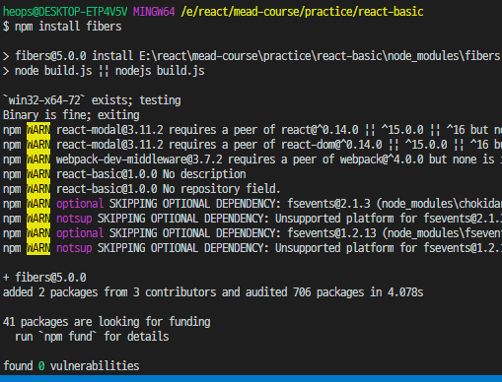Click 'run `npm fund` for details' line

tap(92, 337)
